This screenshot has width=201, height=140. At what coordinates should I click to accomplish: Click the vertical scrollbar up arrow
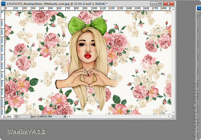173,9
